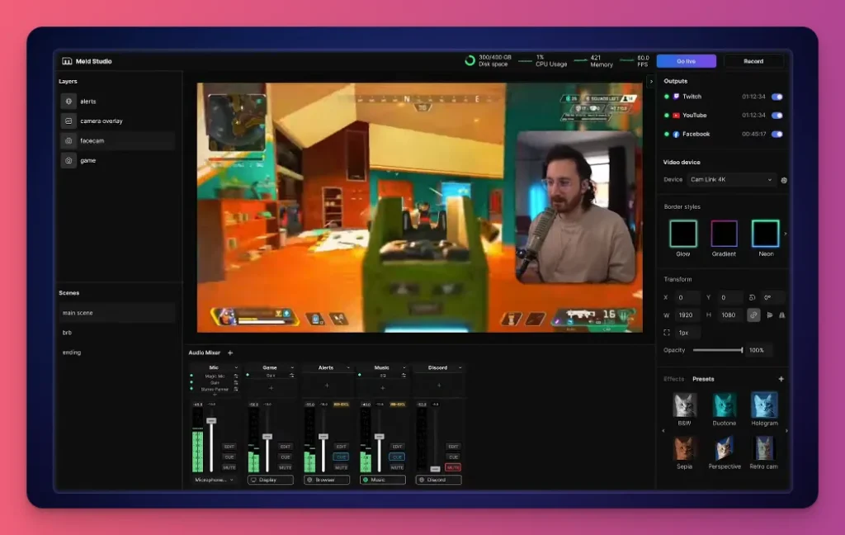Add effect to the Music track

383,388
